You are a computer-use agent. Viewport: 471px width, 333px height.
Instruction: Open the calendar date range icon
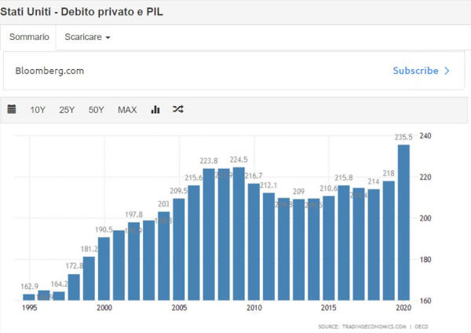12,109
